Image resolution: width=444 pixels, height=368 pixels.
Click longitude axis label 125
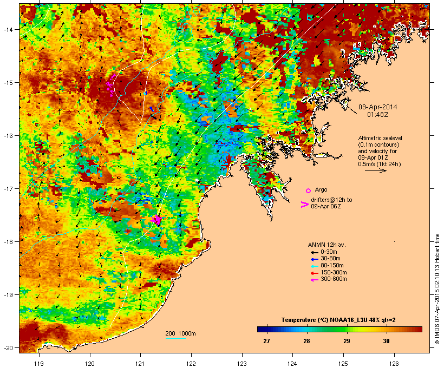coord(343,364)
